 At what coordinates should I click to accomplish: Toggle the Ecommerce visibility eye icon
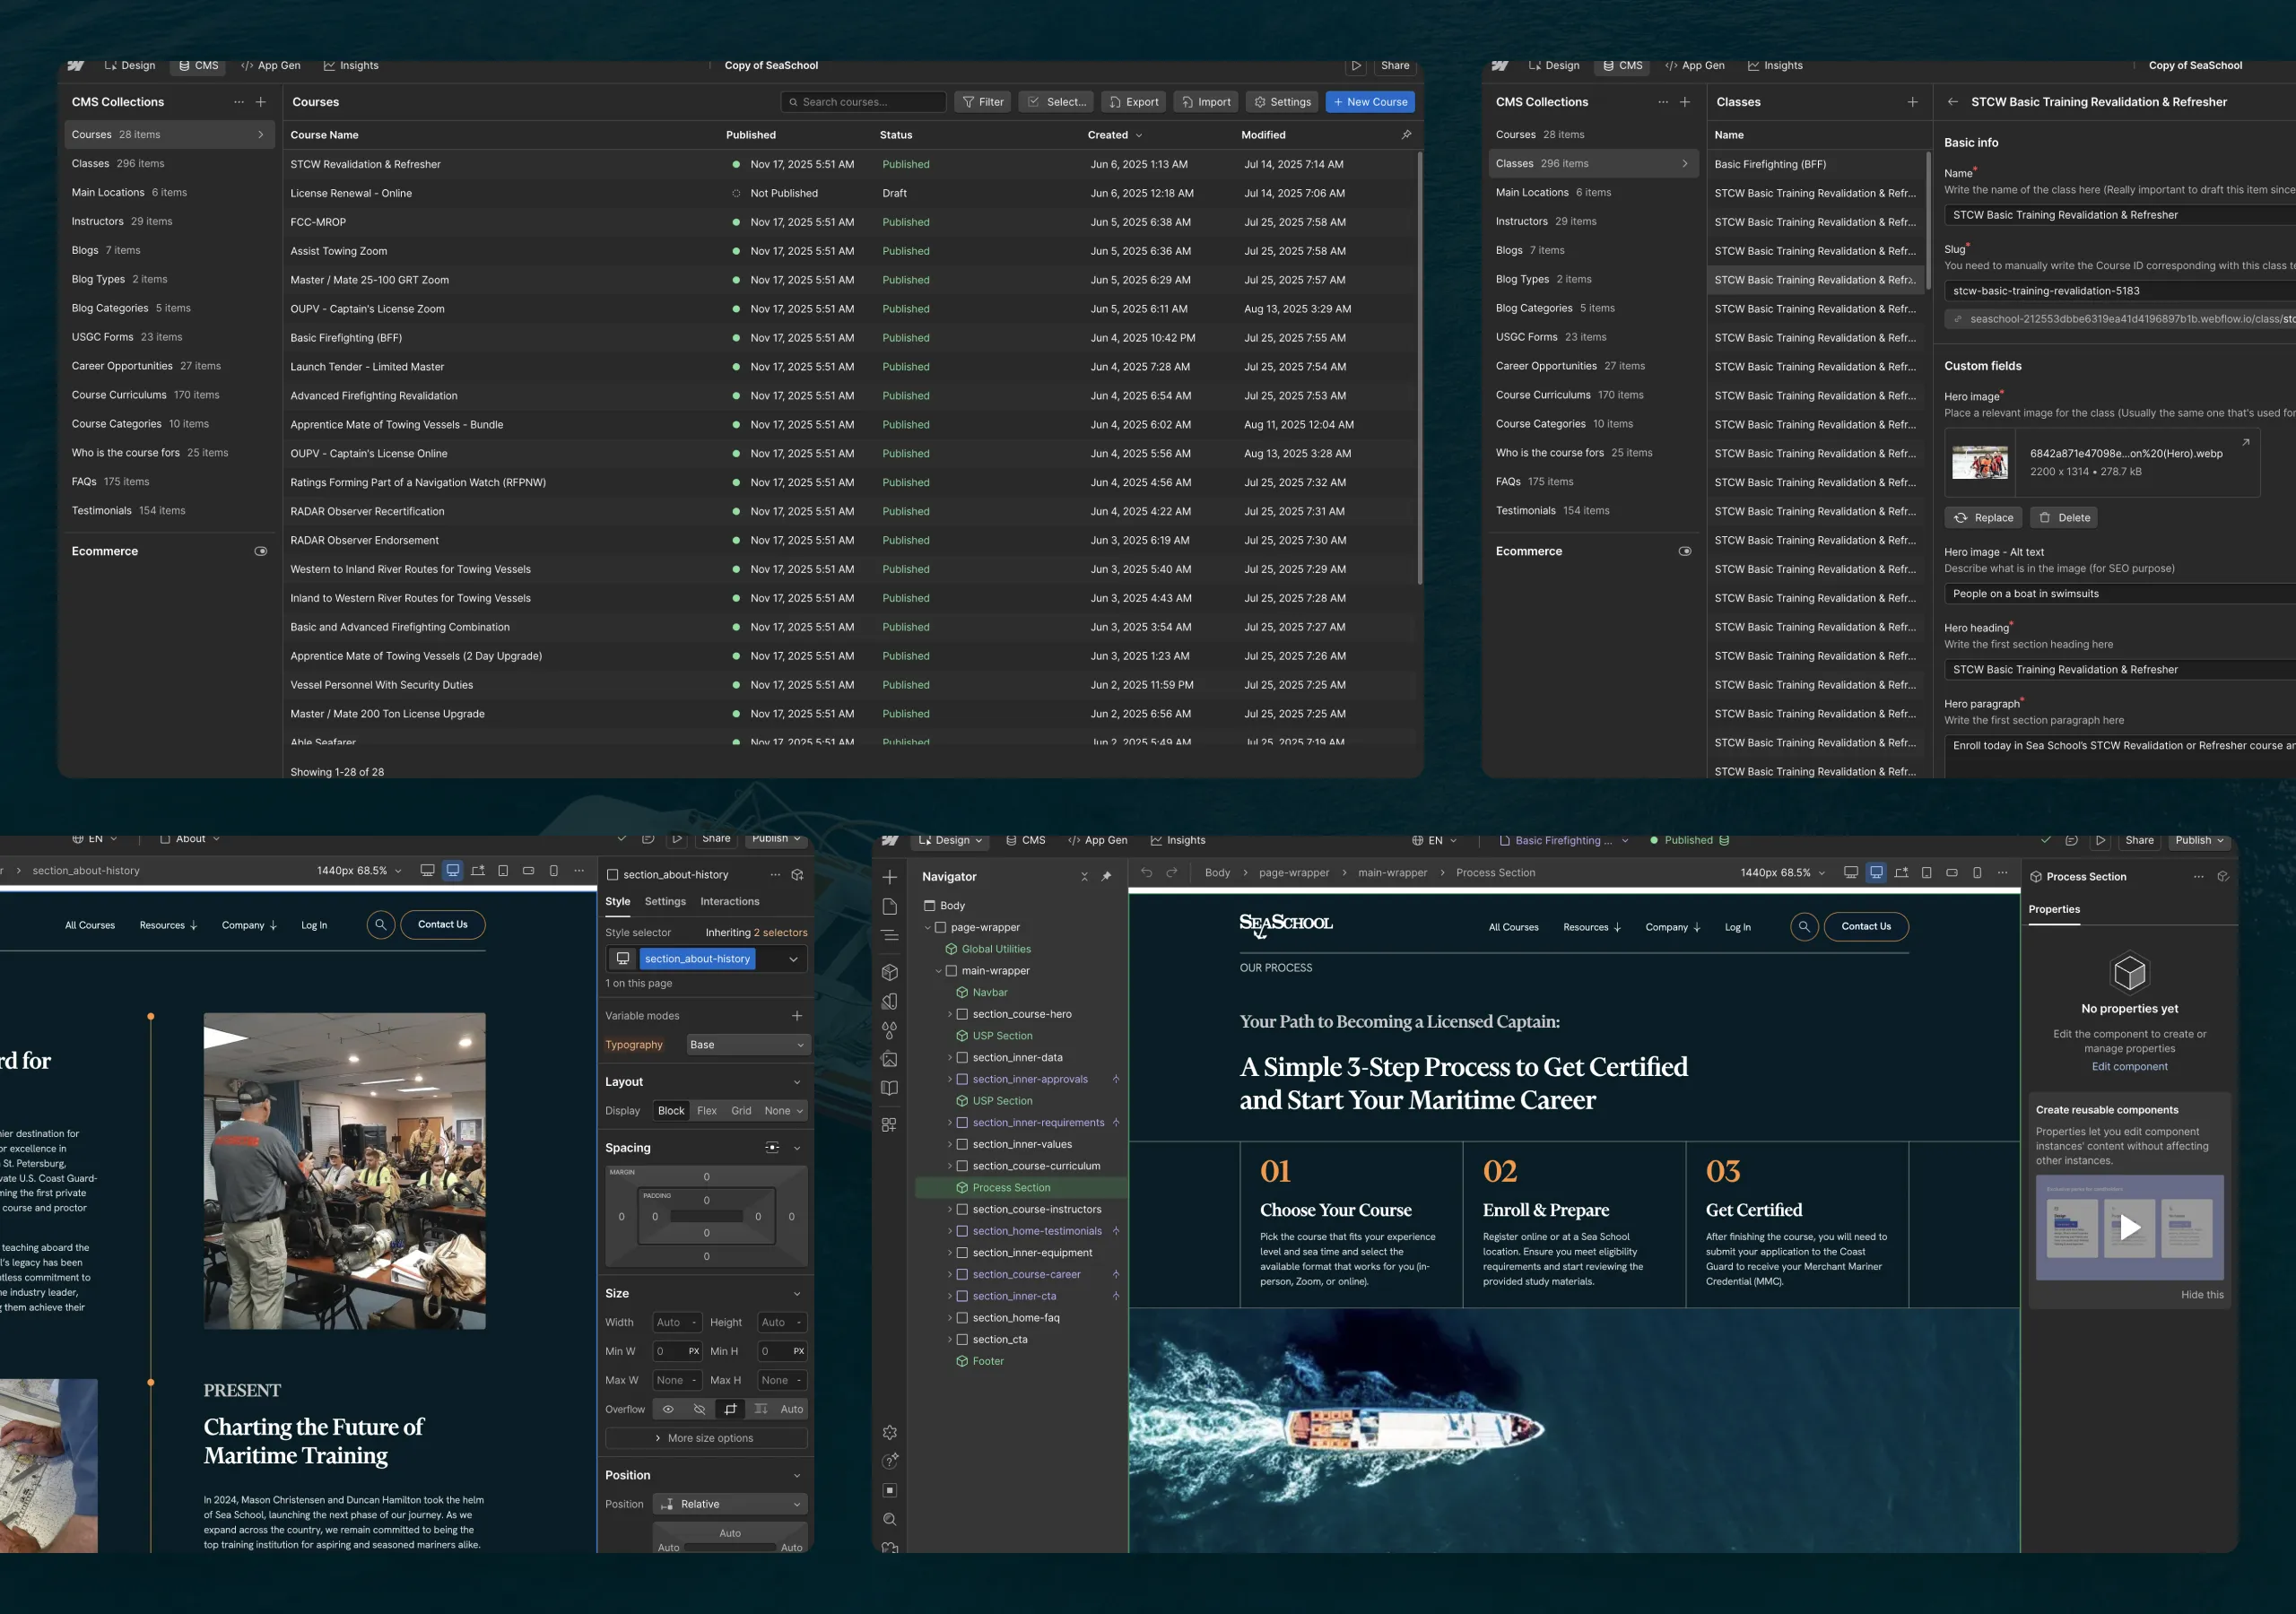point(261,551)
